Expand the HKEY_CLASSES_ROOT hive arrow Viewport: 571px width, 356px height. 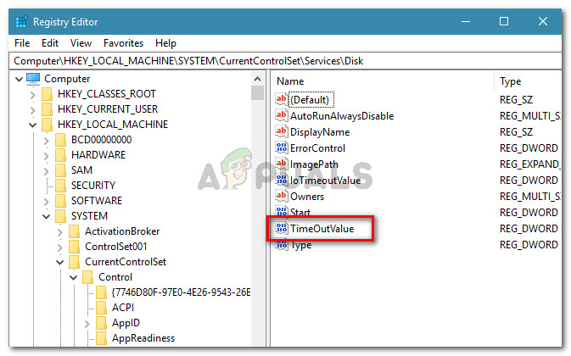pyautogui.click(x=33, y=95)
